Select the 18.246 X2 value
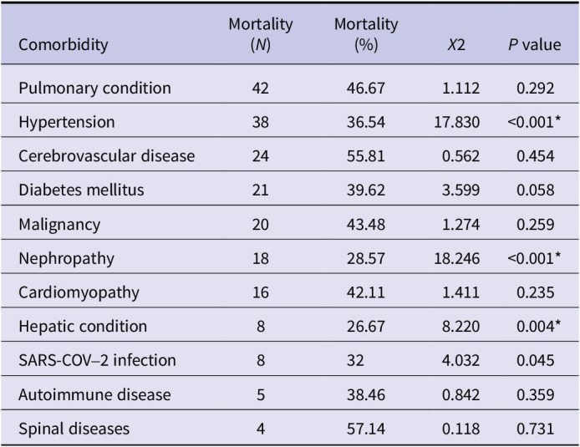Viewport: 580px width, 447px height. pyautogui.click(x=460, y=259)
